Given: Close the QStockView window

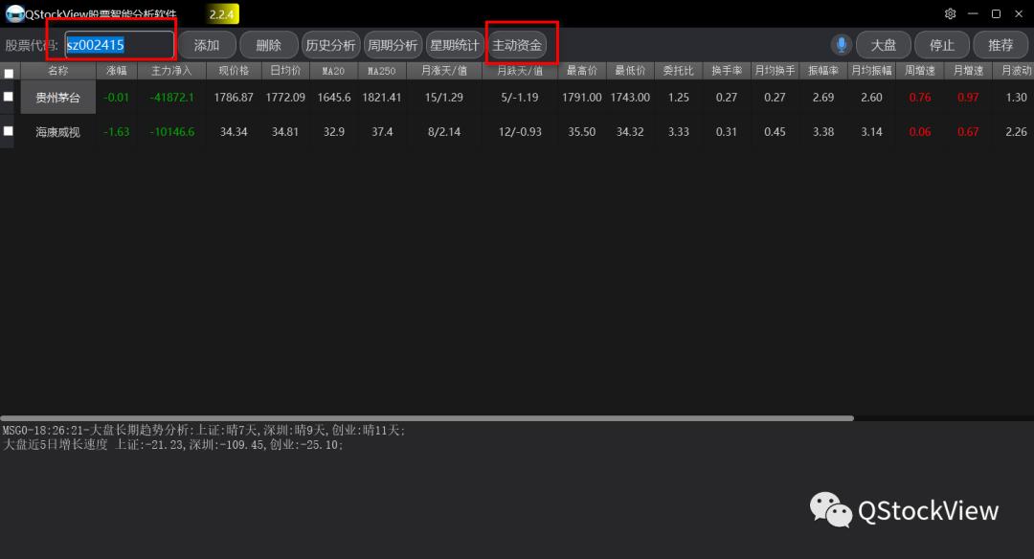Looking at the screenshot, I should pos(1019,13).
